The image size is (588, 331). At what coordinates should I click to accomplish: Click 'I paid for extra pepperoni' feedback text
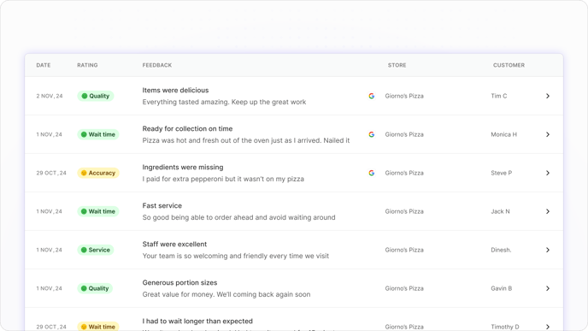click(x=223, y=179)
